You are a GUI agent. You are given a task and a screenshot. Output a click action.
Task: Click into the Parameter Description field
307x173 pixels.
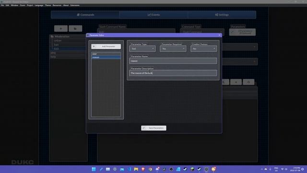(173, 73)
